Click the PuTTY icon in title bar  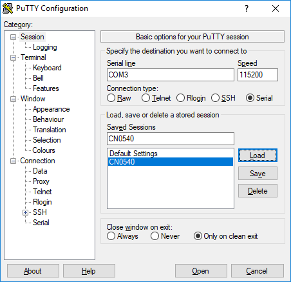pyautogui.click(x=8, y=8)
